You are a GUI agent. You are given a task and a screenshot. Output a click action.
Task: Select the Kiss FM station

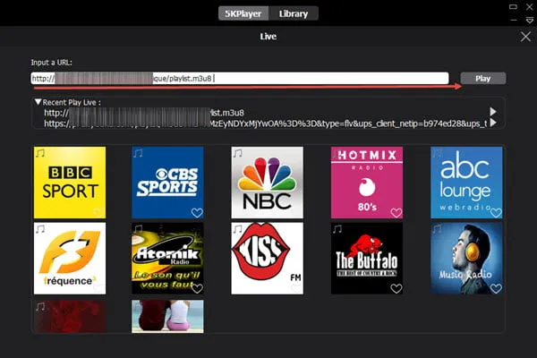267,259
